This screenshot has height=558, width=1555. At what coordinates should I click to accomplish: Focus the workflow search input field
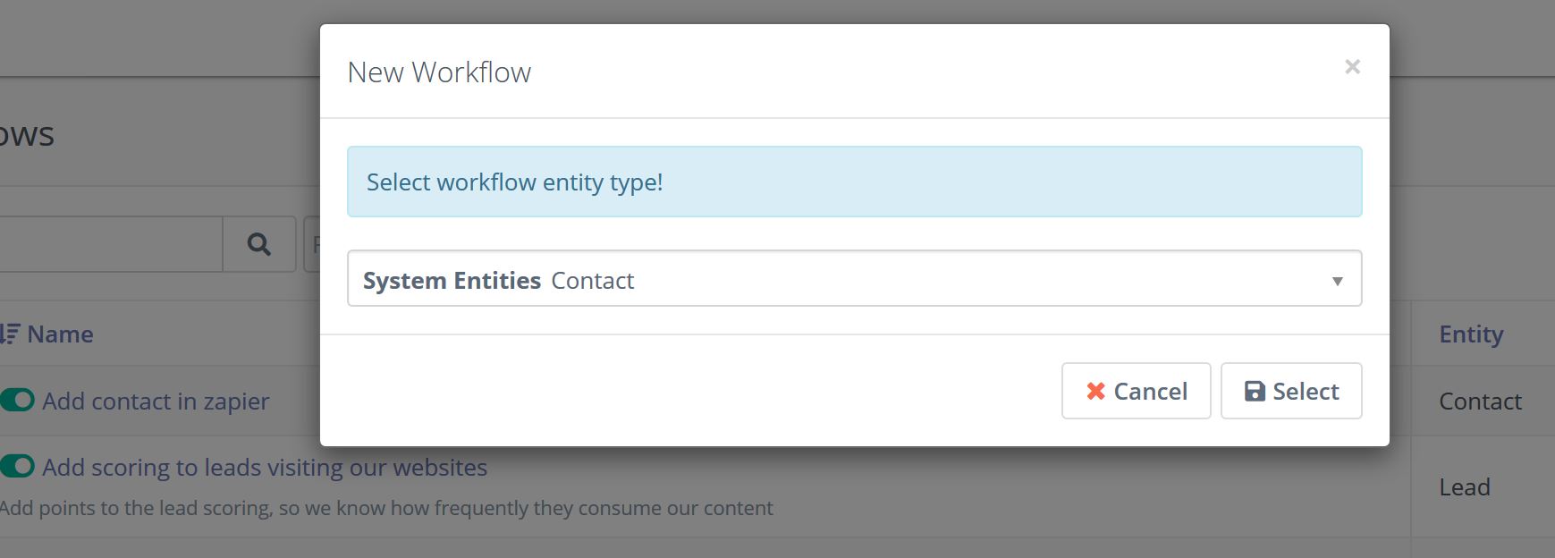[x=111, y=243]
